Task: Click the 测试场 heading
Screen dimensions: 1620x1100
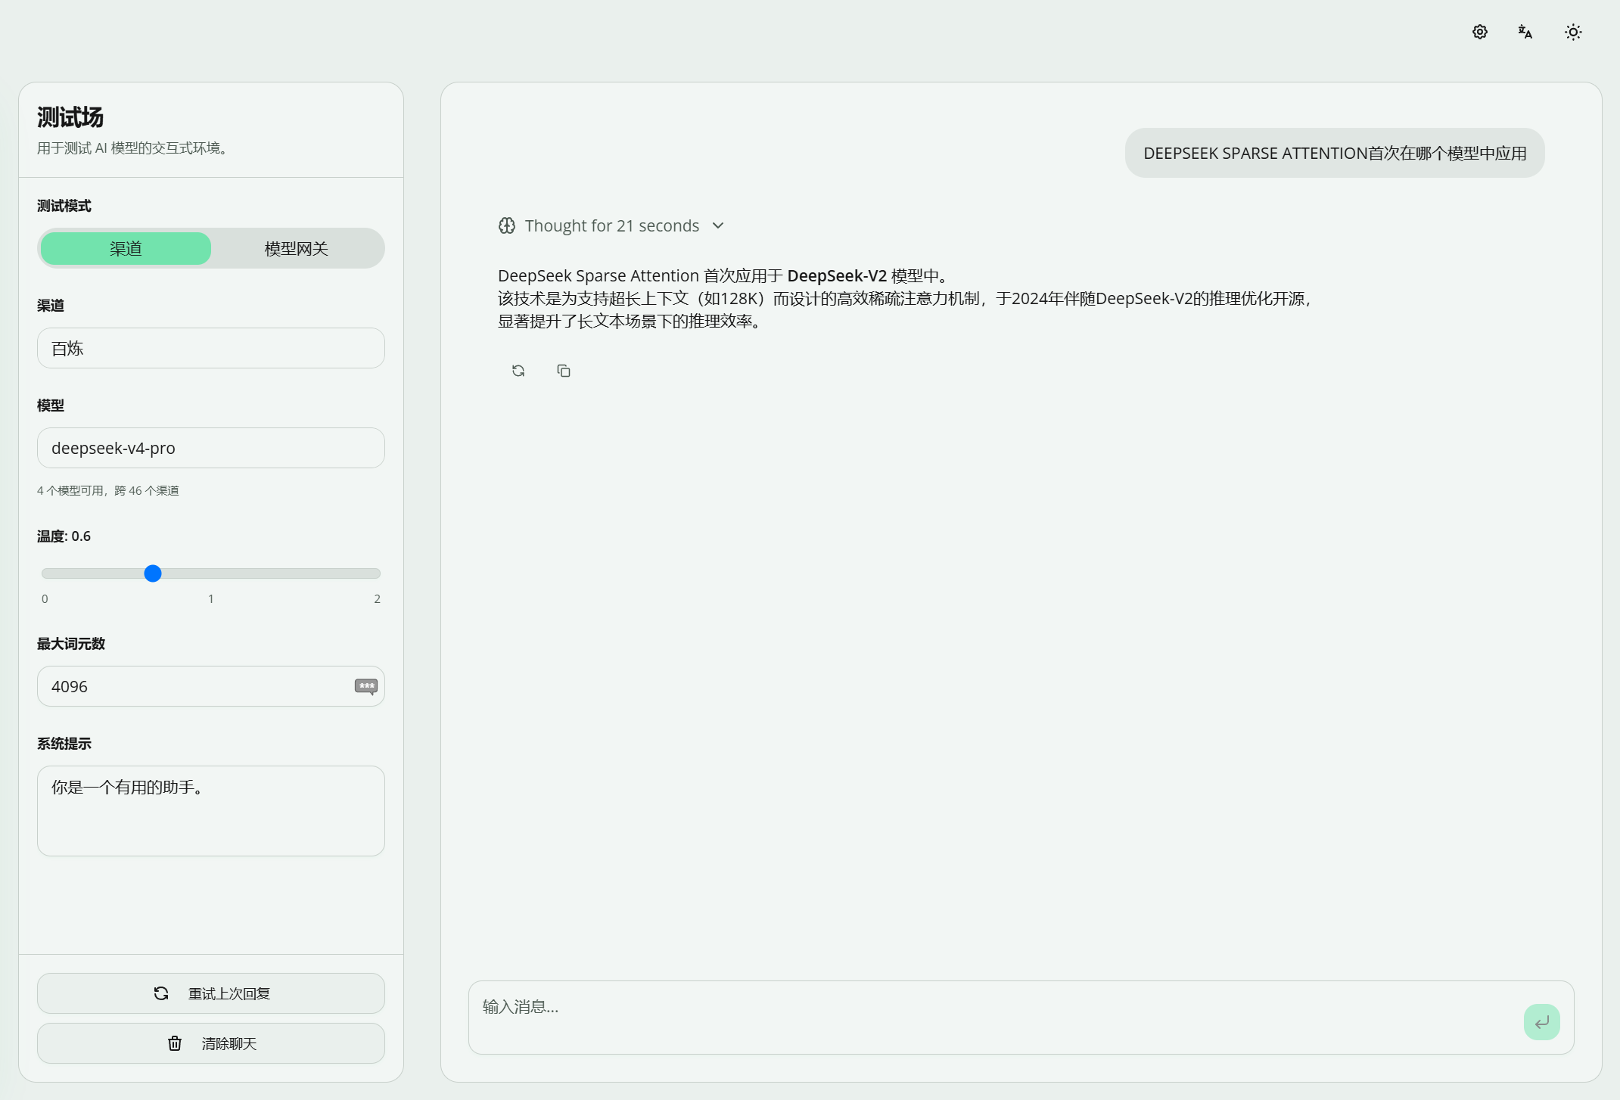Action: tap(70, 117)
